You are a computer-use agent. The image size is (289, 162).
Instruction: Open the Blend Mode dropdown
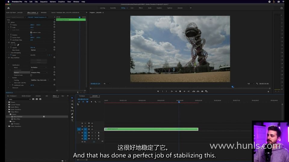tap(39, 50)
